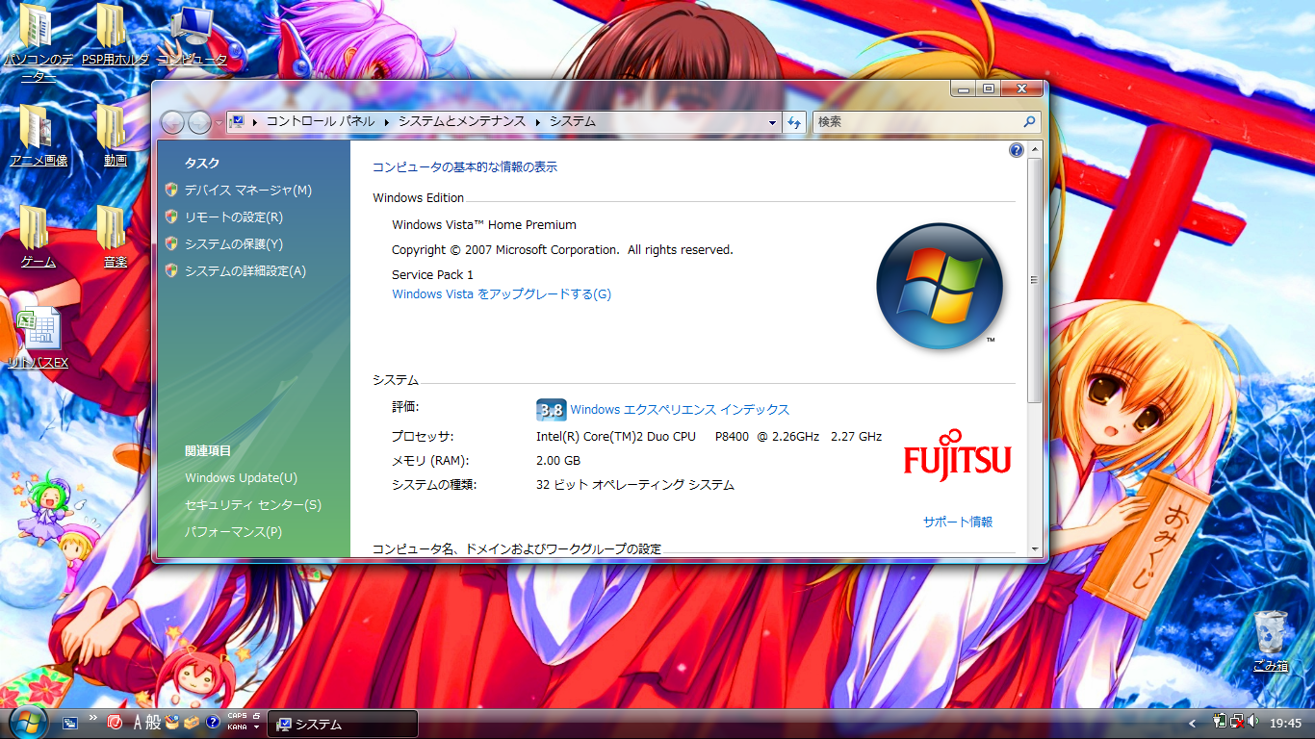
Task: Toggle the KANA lock indicator in language bar
Action: (237, 727)
